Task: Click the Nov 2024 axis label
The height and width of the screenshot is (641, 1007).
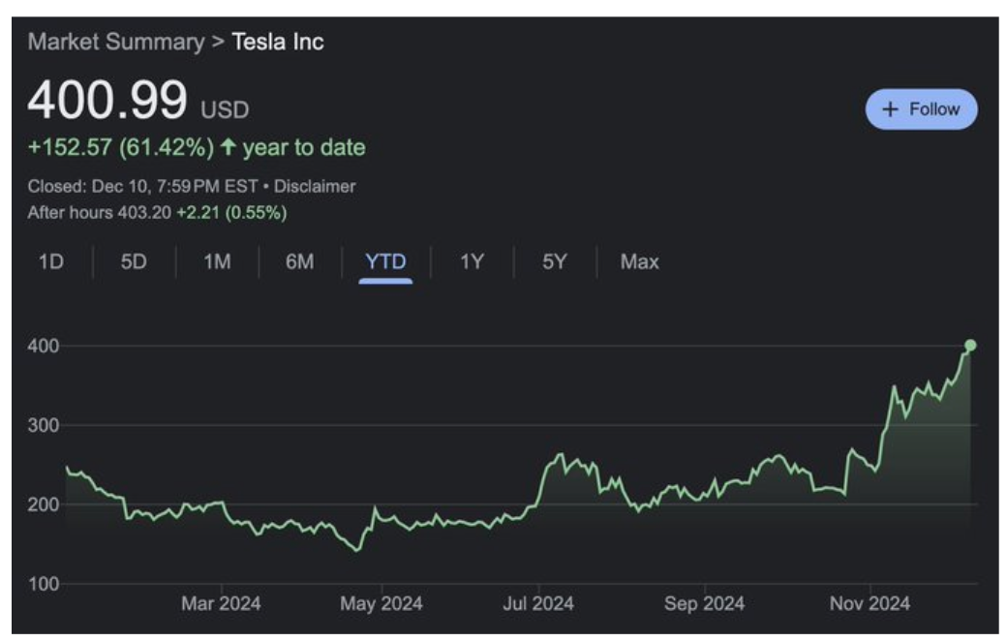Action: [x=870, y=603]
